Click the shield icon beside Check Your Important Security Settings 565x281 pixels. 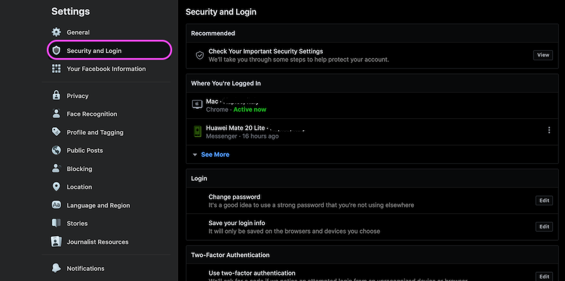pyautogui.click(x=200, y=55)
